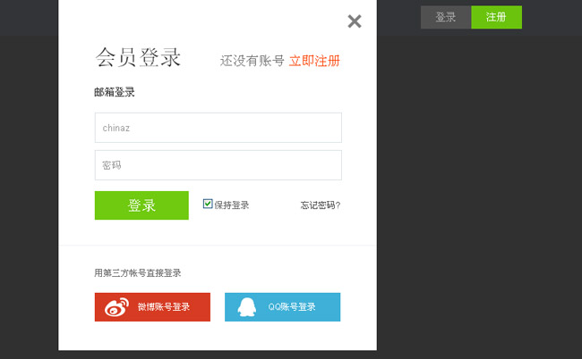
Task: Click the 保持登录 label text
Action: [x=231, y=205]
